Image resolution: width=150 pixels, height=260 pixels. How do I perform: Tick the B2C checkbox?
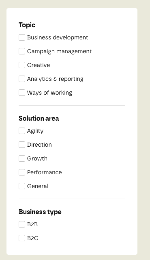click(x=22, y=238)
